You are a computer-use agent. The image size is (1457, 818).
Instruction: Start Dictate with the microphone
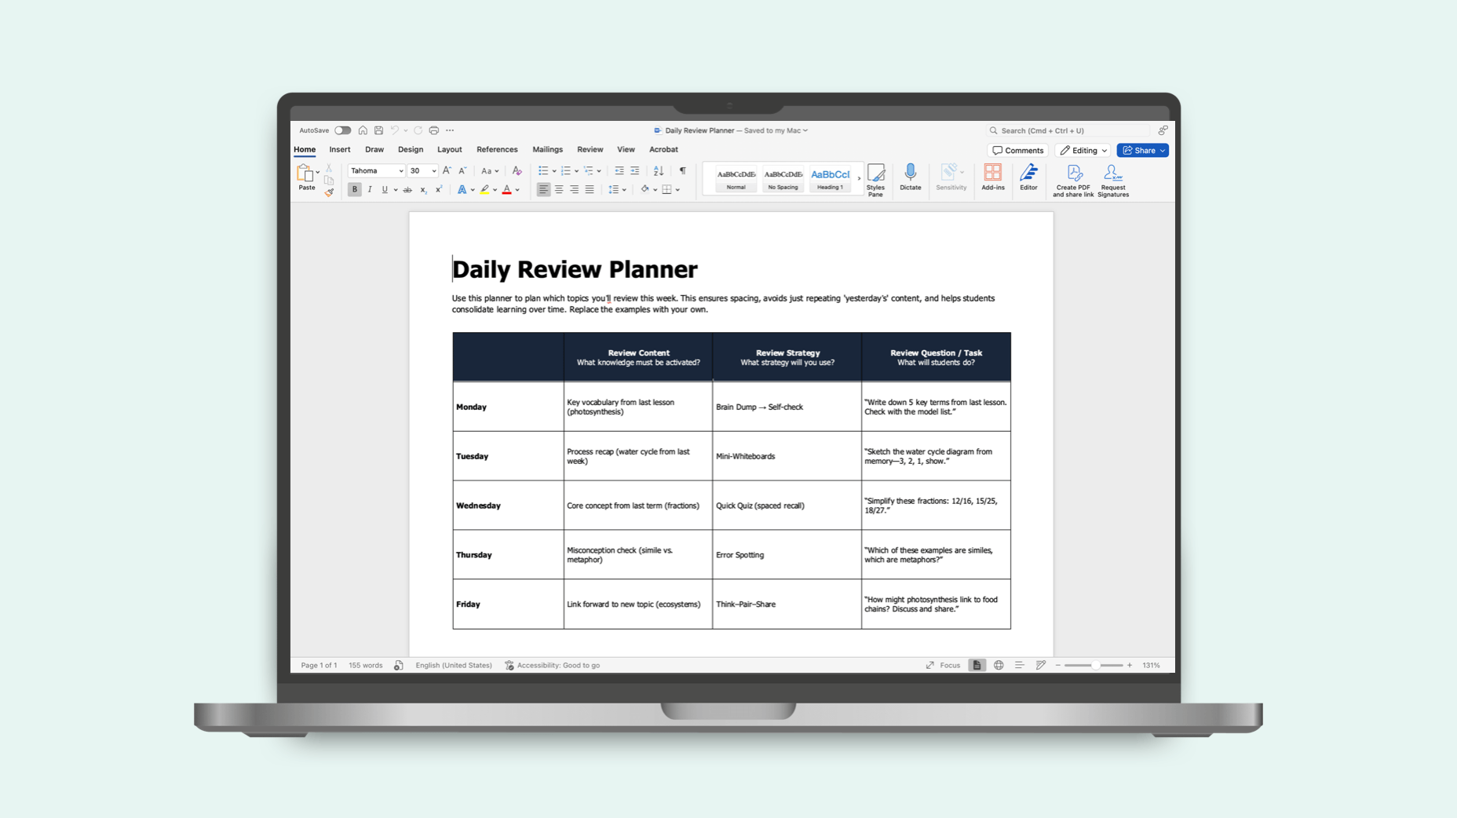[x=911, y=177]
